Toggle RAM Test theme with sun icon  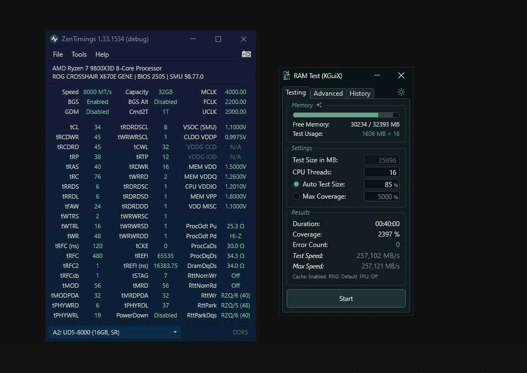[401, 92]
